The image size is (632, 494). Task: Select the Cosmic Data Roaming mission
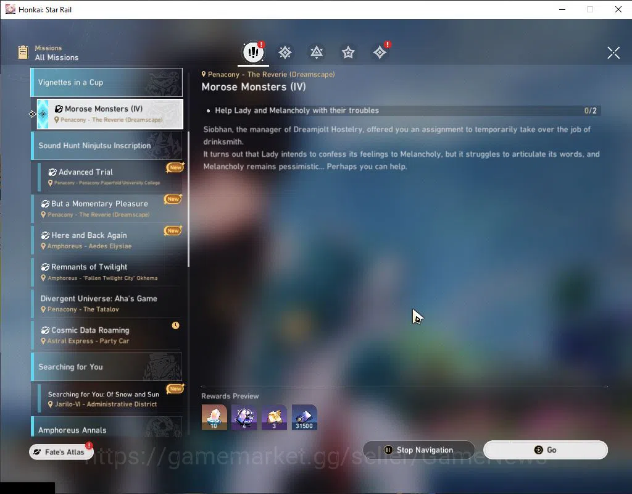coord(107,335)
